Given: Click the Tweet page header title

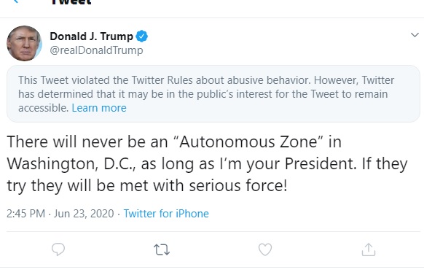Looking at the screenshot, I should pyautogui.click(x=71, y=2).
